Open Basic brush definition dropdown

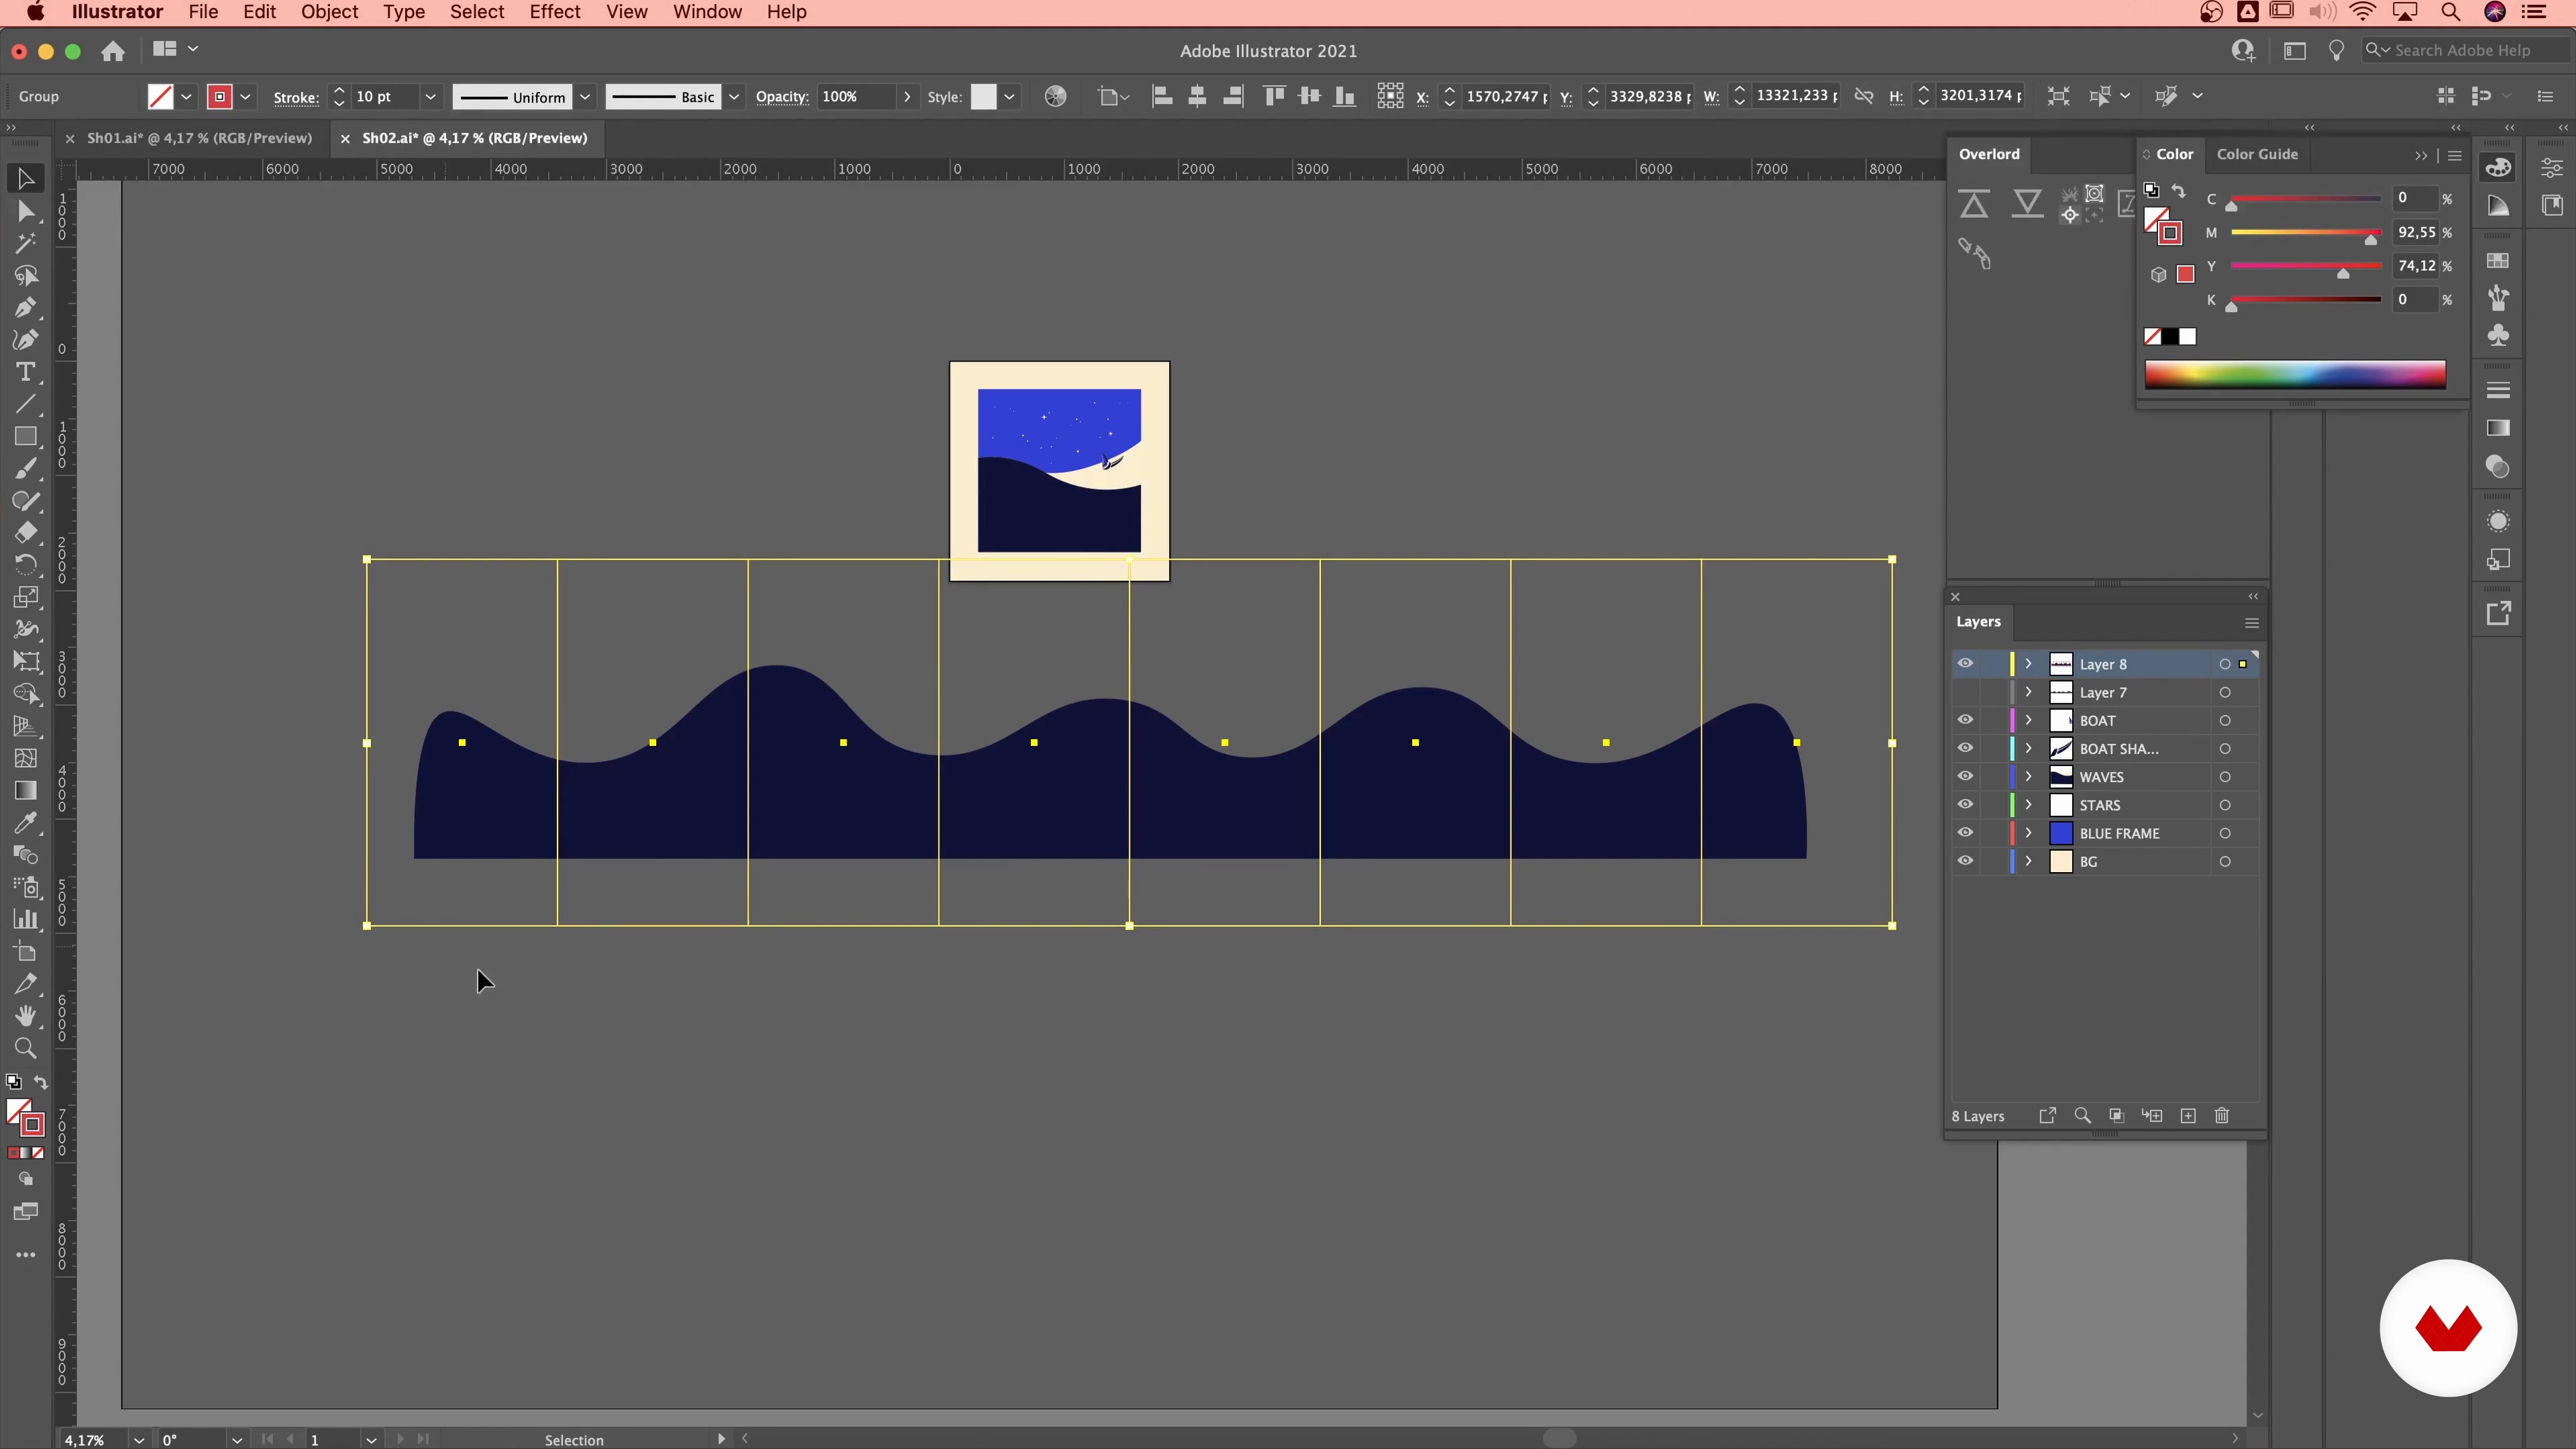pyautogui.click(x=734, y=97)
